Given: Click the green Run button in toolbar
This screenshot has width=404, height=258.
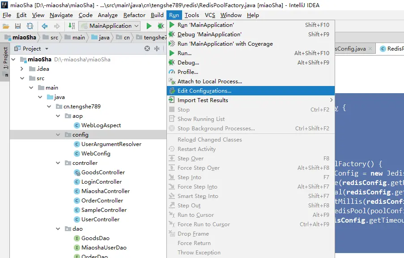Looking at the screenshot, I should click(x=149, y=26).
